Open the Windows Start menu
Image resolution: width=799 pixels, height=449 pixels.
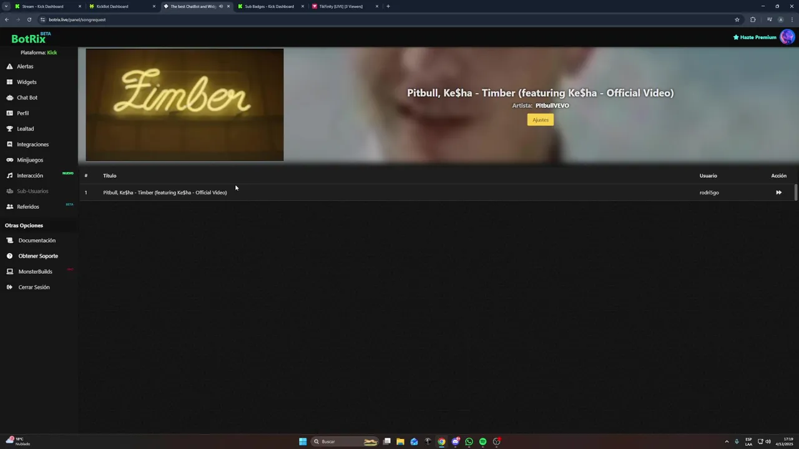303,442
